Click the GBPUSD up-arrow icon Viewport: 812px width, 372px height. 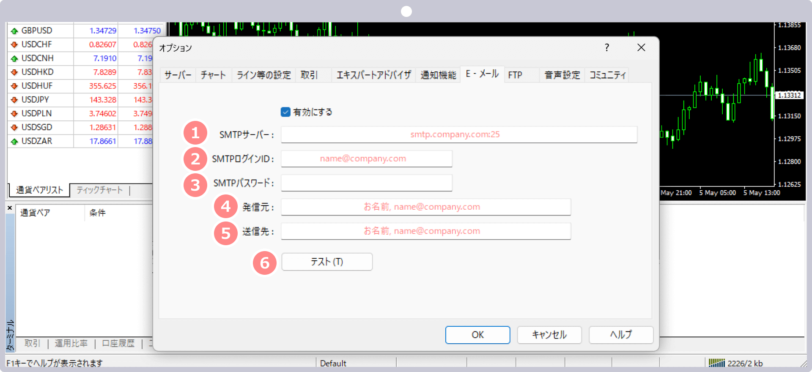pos(14,31)
